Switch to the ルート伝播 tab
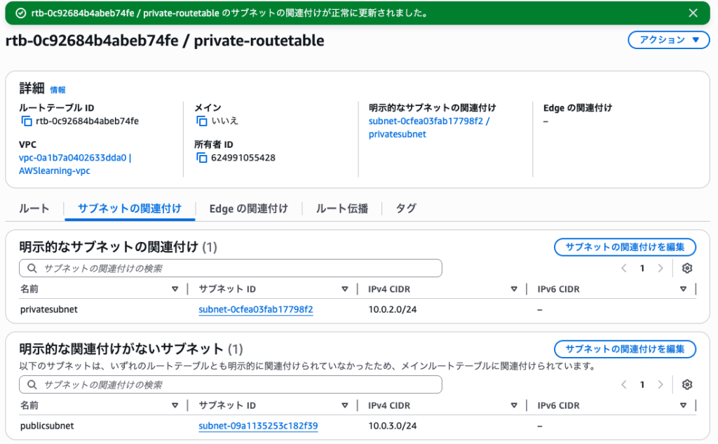The image size is (718, 444). (x=341, y=208)
